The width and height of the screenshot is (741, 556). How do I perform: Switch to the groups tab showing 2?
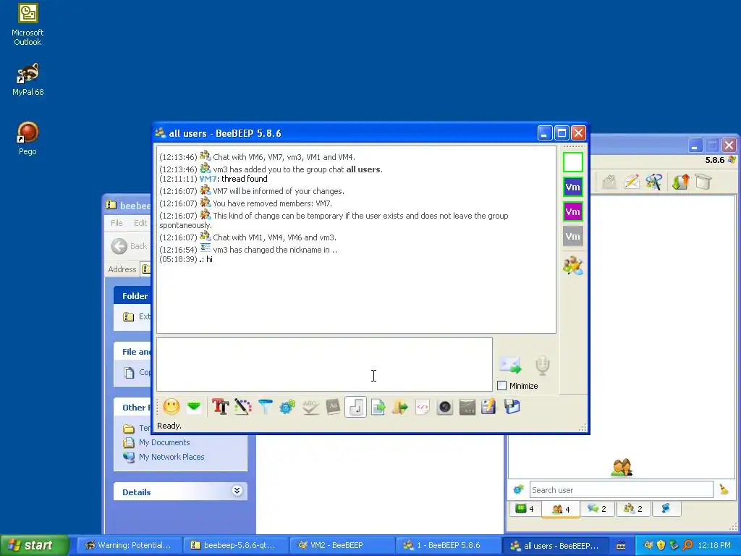point(633,509)
